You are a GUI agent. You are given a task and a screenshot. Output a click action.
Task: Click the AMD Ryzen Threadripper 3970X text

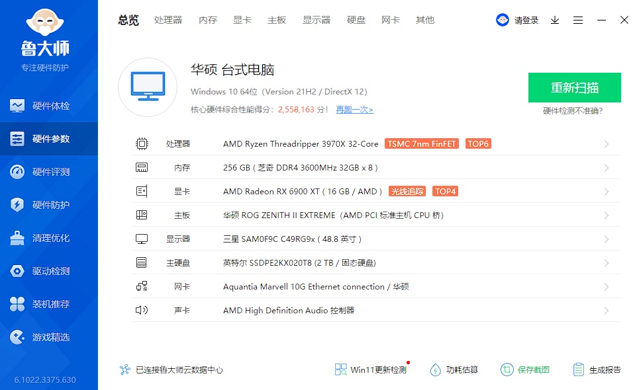(x=301, y=144)
